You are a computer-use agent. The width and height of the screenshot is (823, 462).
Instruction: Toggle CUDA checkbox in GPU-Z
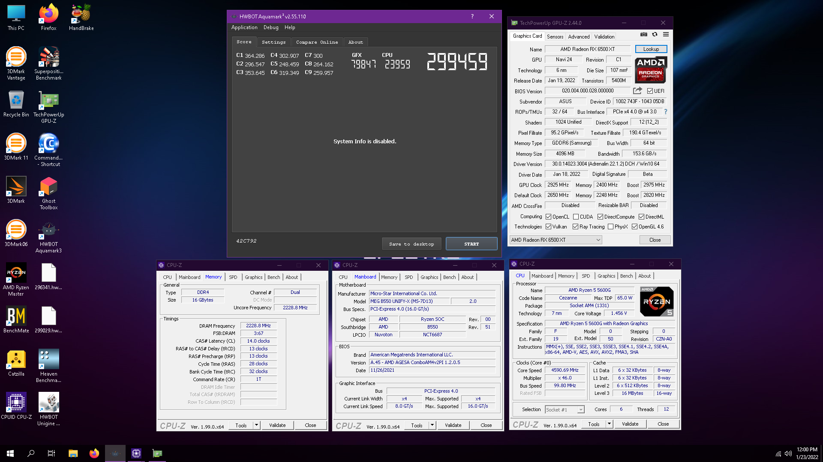576,217
